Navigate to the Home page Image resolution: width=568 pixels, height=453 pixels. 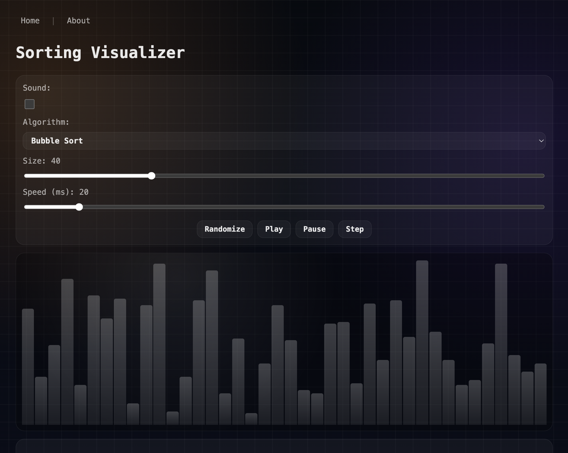click(x=30, y=21)
